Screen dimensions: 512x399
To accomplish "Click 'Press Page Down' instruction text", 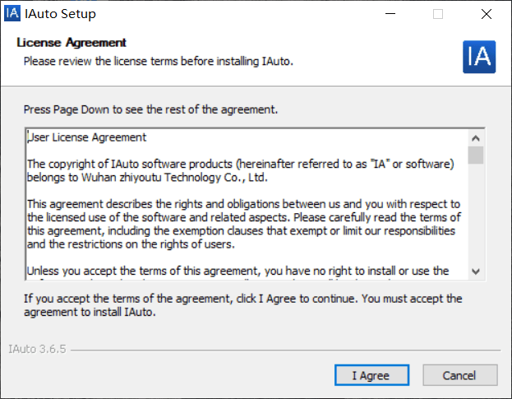I will [x=150, y=109].
